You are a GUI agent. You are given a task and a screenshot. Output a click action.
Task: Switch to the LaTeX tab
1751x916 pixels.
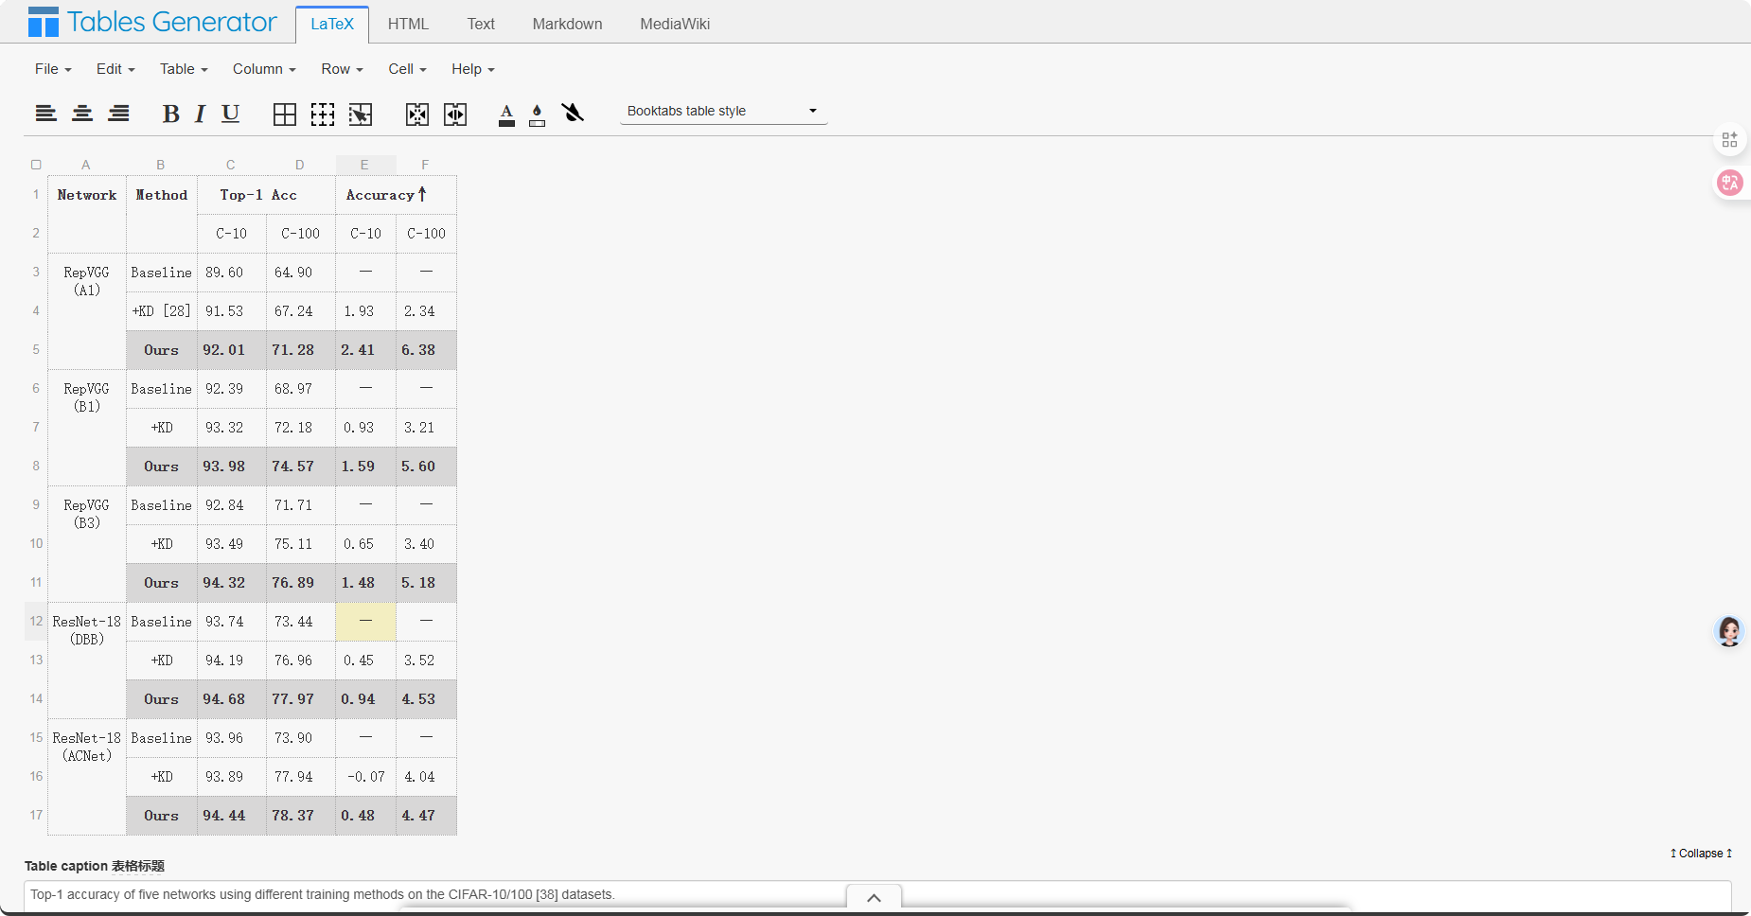coord(332,24)
